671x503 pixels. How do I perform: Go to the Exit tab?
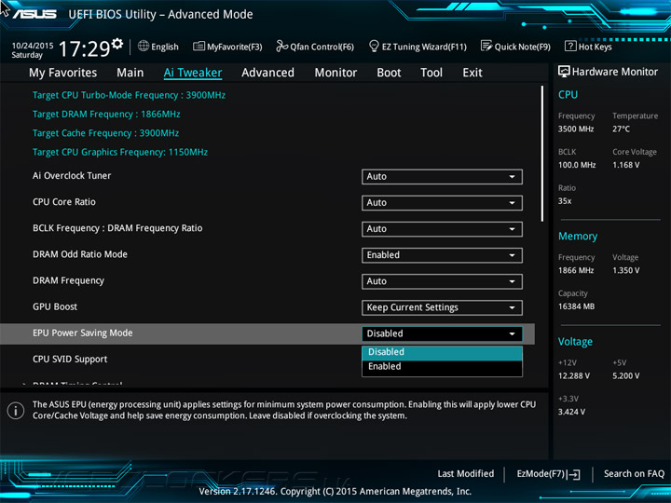[x=472, y=73]
